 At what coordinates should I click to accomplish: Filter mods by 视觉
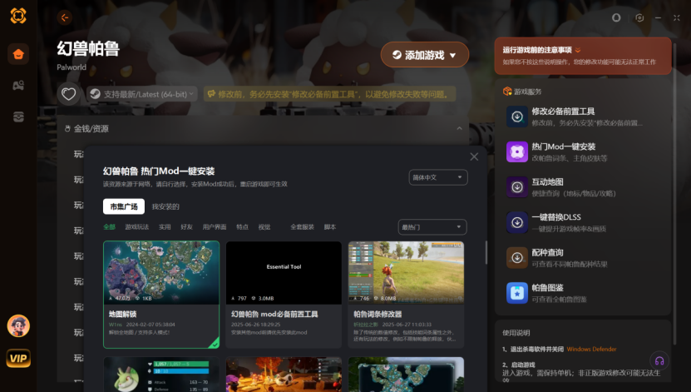pos(264,227)
